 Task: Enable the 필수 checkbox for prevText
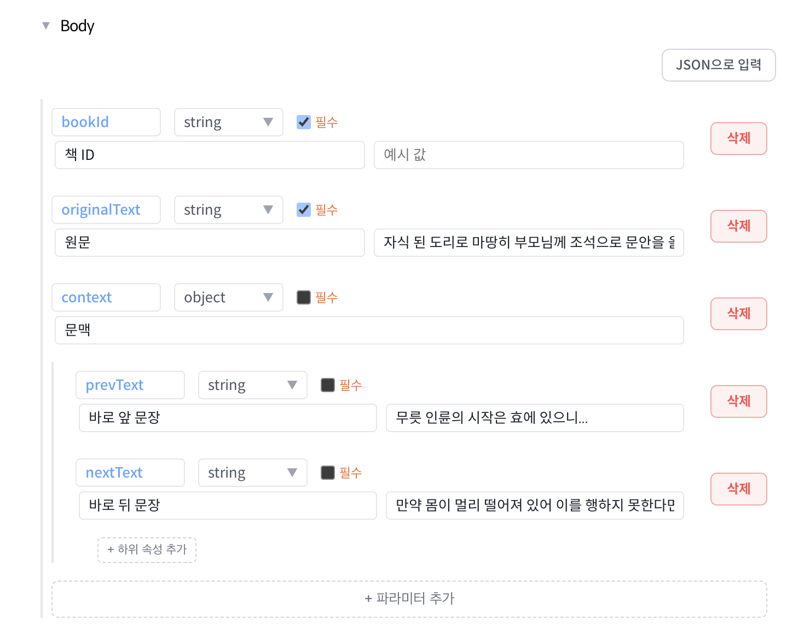[x=328, y=385]
